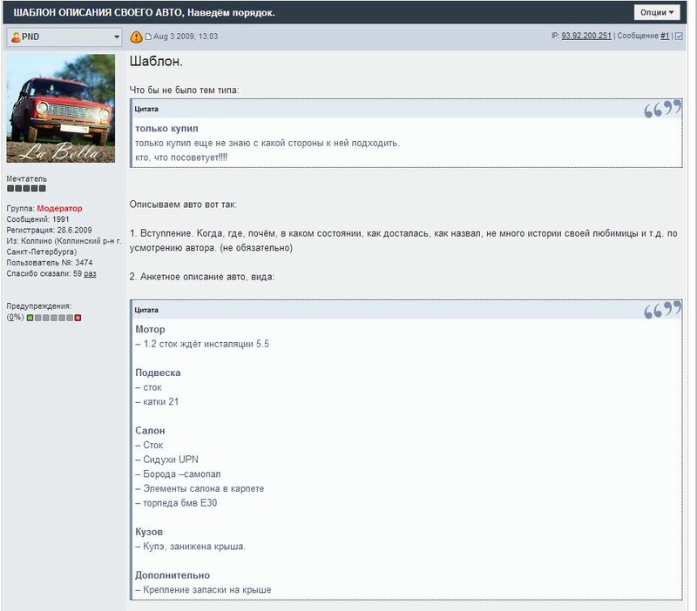
Task: Open the Опции dropdown menu
Action: (657, 12)
